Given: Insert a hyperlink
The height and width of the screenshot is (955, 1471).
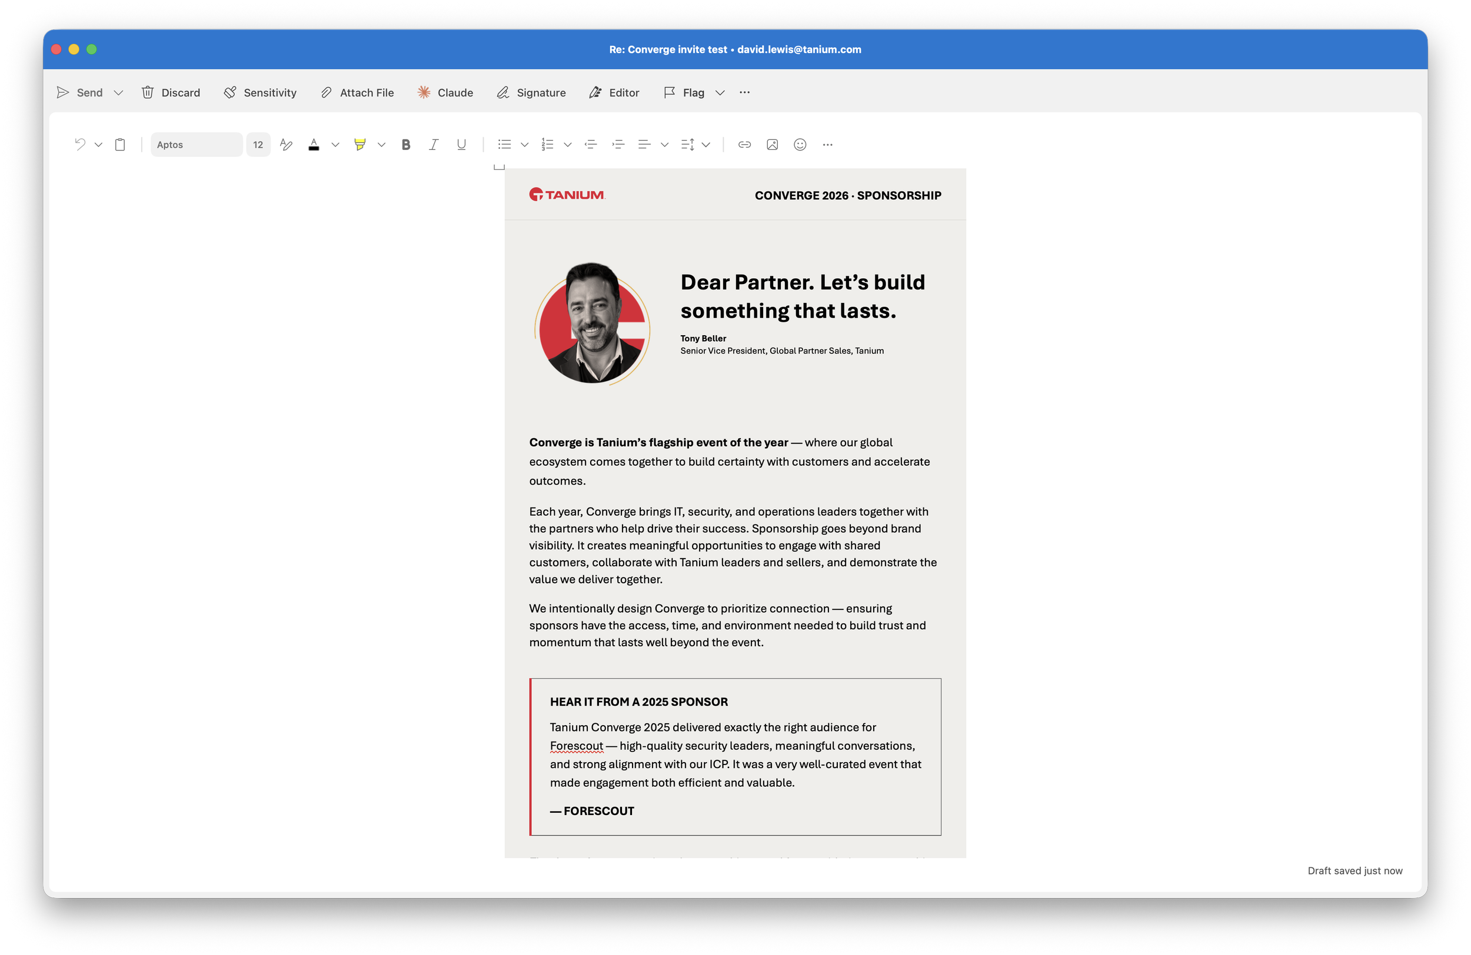Looking at the screenshot, I should pos(745,145).
